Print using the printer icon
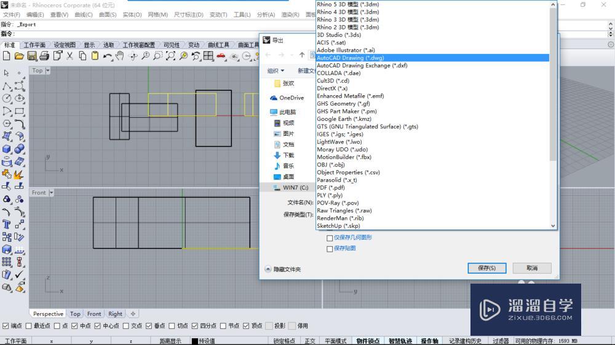Screen dimensions: 615x345 click(44, 56)
